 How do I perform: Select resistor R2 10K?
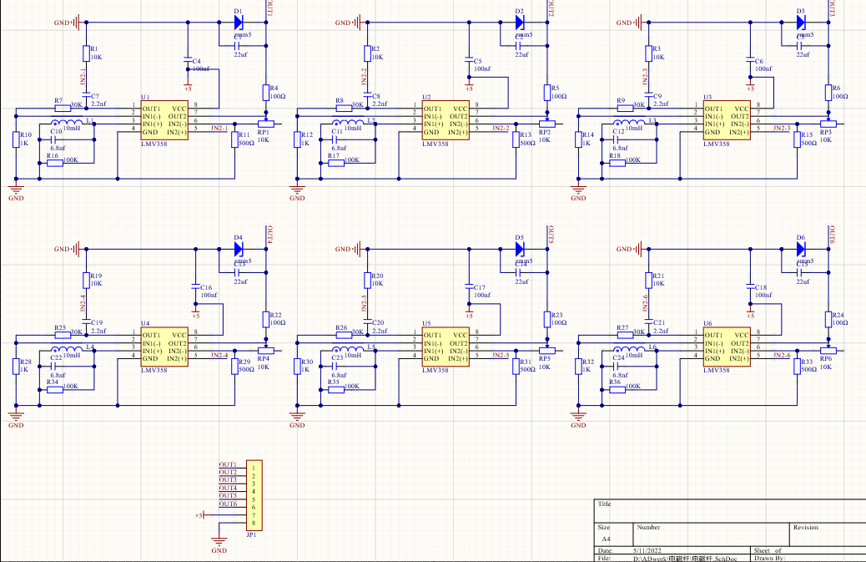[x=367, y=53]
